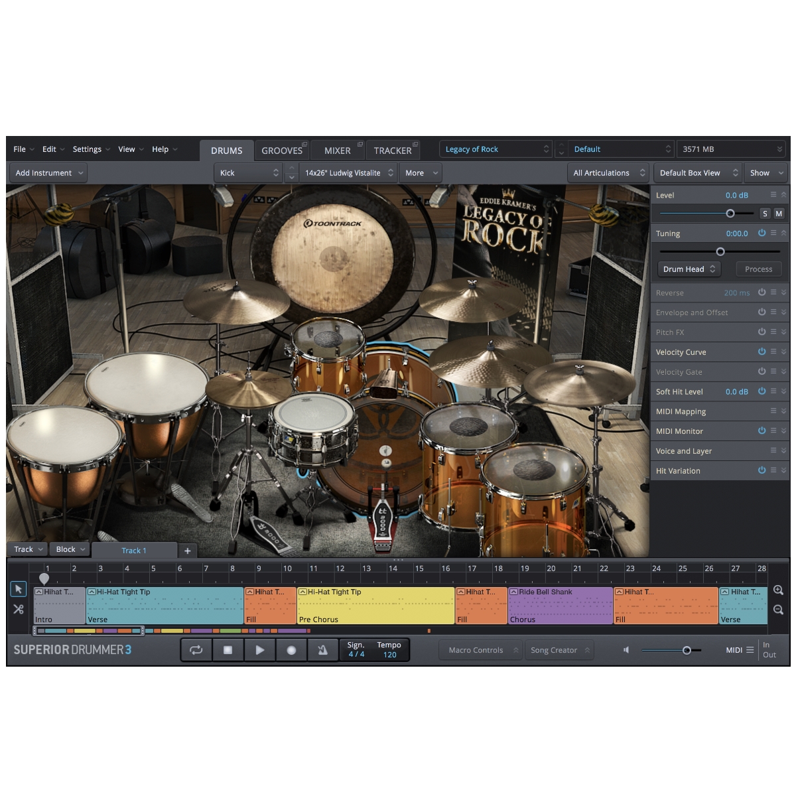The image size is (796, 796).
Task: Toggle the Tuning power button
Action: coord(762,233)
